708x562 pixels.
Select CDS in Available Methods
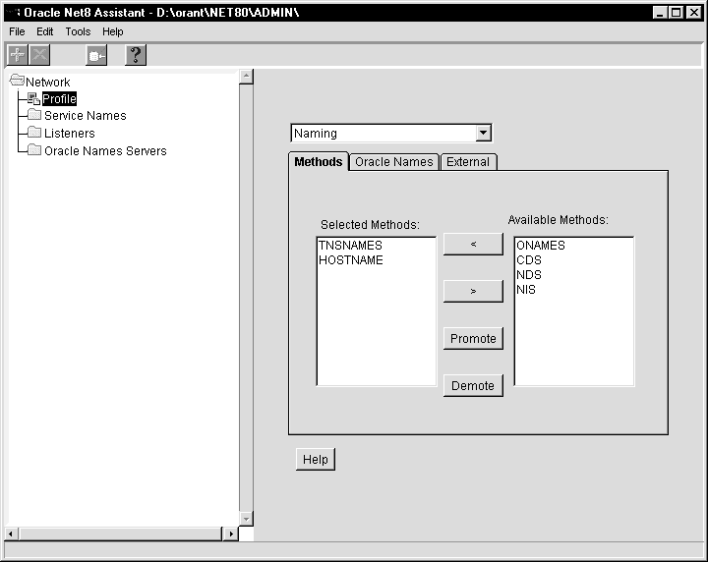point(529,260)
